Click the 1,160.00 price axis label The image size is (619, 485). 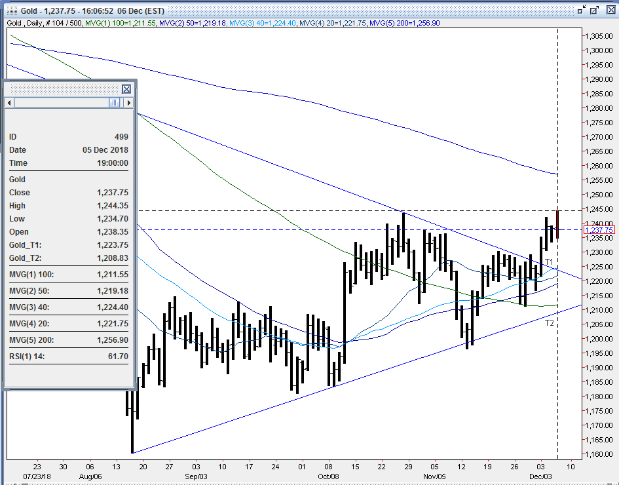(599, 454)
